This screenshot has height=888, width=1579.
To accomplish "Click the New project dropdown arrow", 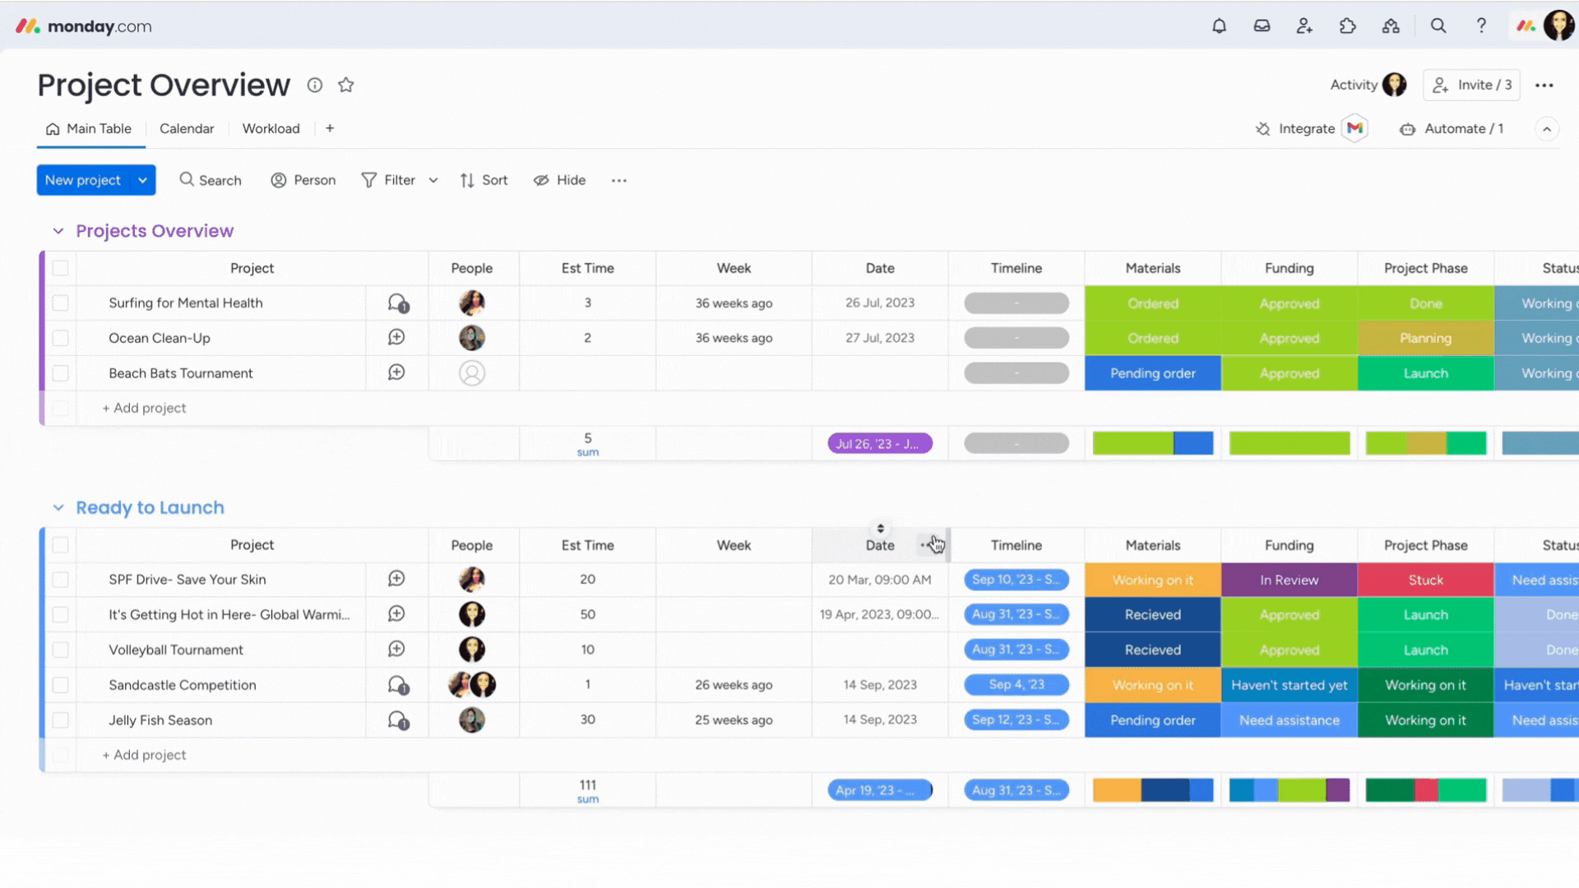I will point(141,180).
